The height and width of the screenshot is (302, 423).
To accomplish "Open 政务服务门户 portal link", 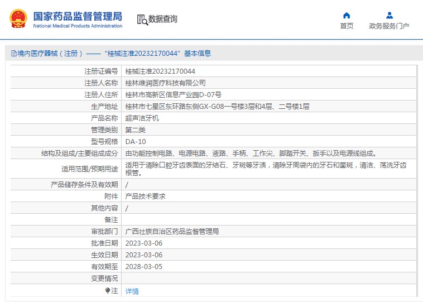I will tap(389, 26).
